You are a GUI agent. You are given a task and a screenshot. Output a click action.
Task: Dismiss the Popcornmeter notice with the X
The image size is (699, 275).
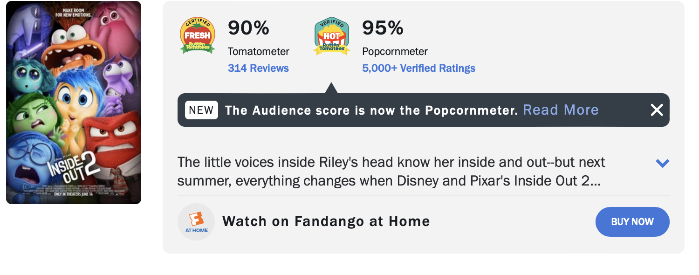point(657,110)
